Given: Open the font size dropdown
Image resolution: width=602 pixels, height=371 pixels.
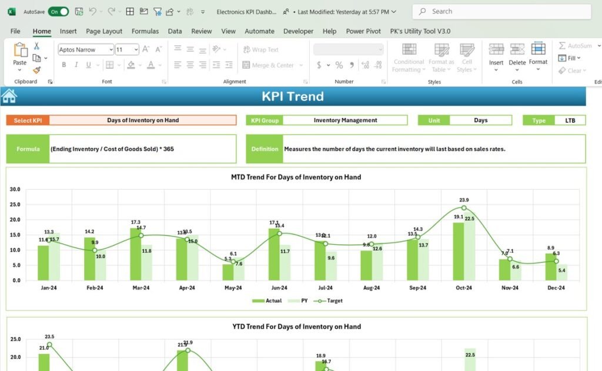Looking at the screenshot, I should tap(136, 49).
